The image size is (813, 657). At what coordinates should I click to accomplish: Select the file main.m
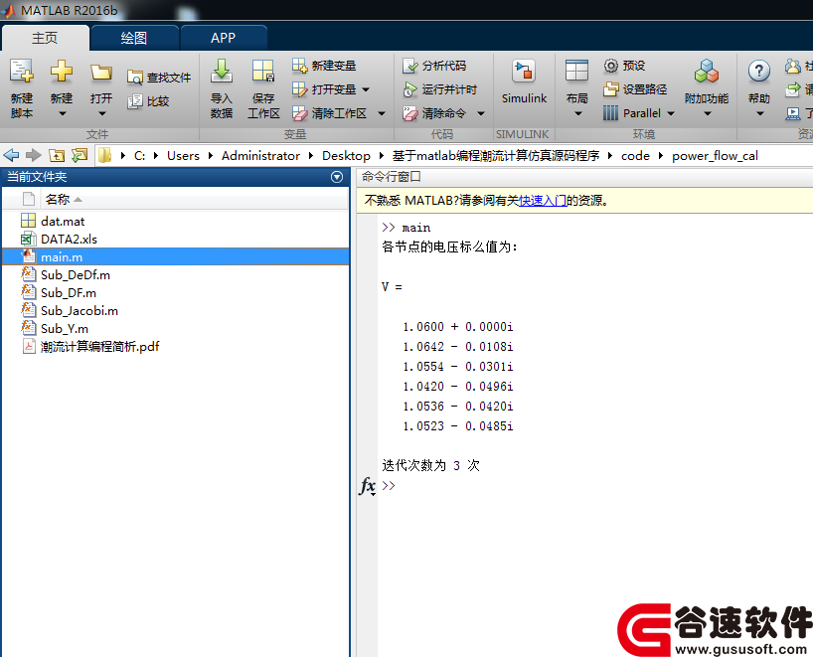[176, 256]
